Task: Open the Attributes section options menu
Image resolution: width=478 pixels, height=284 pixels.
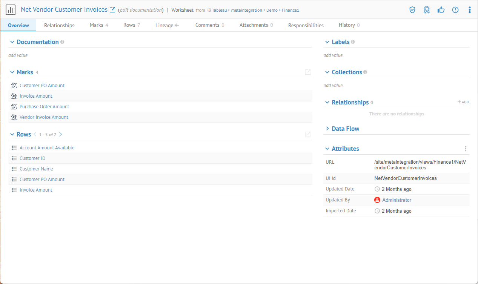Action: coord(466,149)
